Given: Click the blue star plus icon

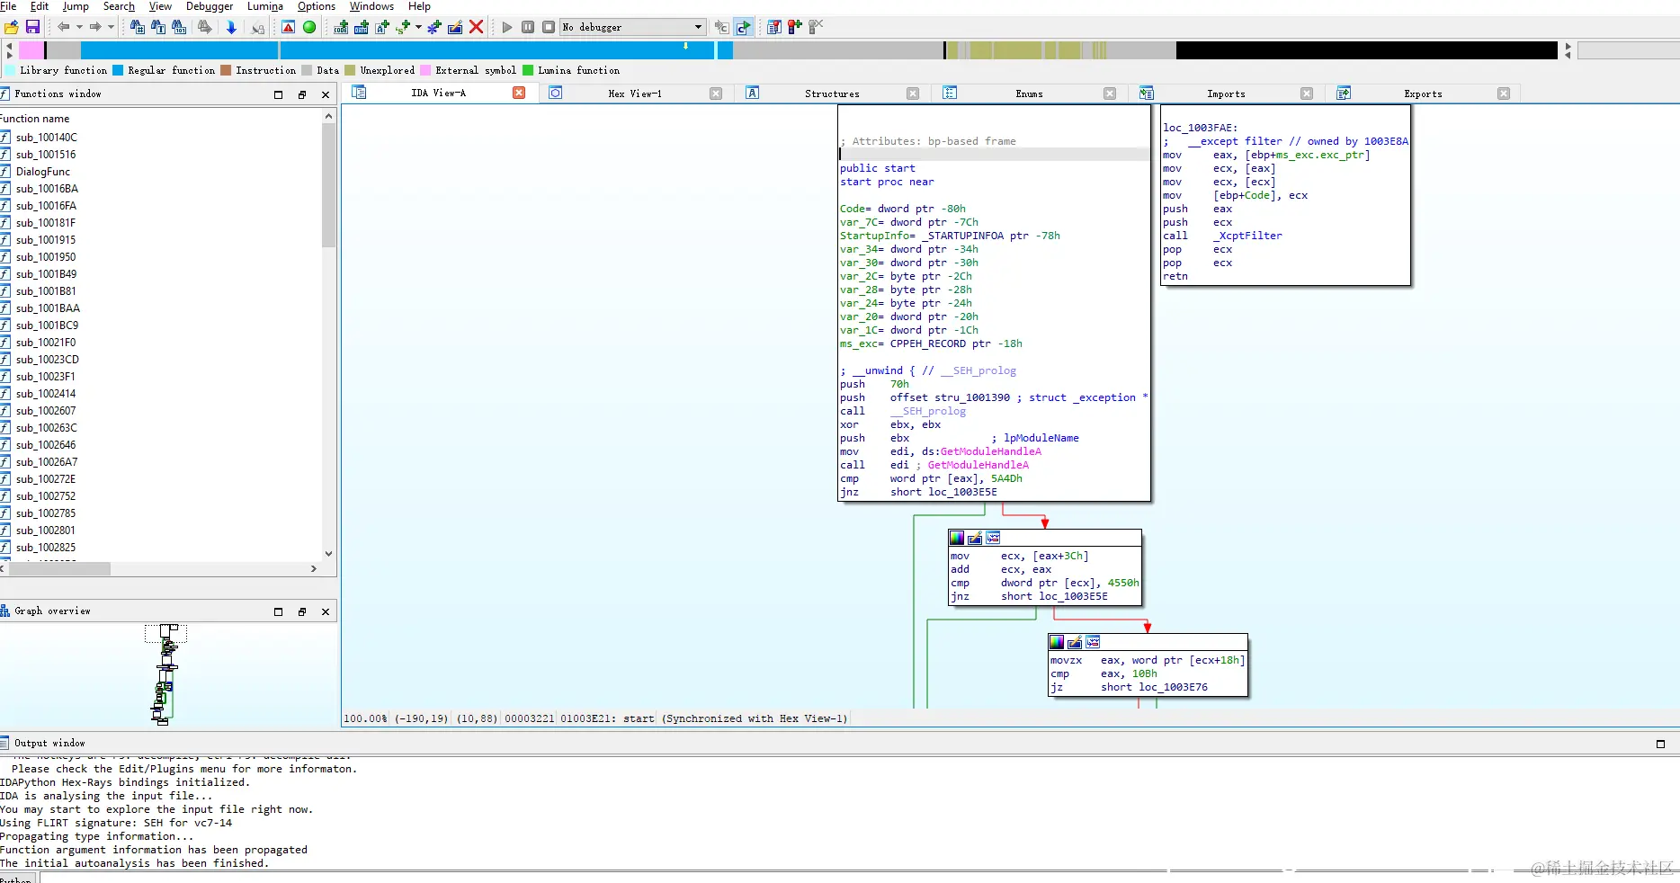Looking at the screenshot, I should coord(434,27).
